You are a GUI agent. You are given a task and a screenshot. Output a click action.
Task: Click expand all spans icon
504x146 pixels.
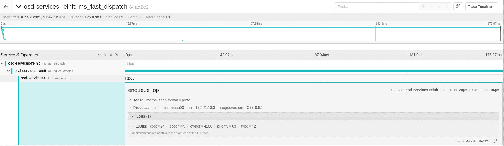point(111,55)
